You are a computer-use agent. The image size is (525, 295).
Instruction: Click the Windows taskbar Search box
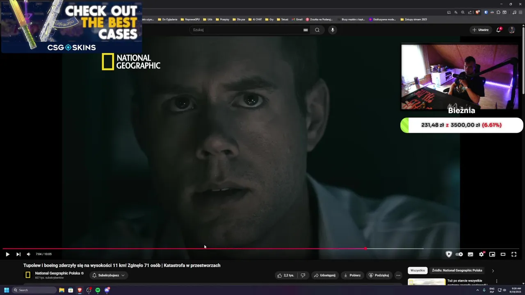34,290
